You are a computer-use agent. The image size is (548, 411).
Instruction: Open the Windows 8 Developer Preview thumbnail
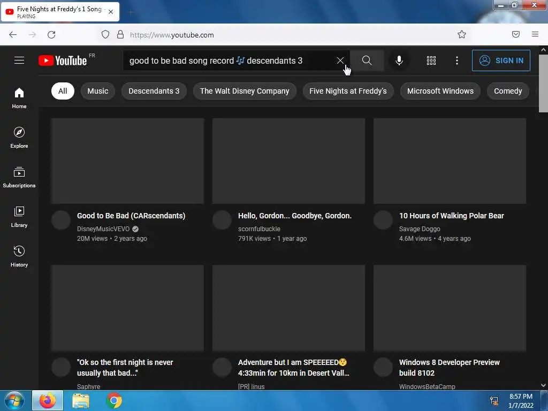[x=450, y=308]
